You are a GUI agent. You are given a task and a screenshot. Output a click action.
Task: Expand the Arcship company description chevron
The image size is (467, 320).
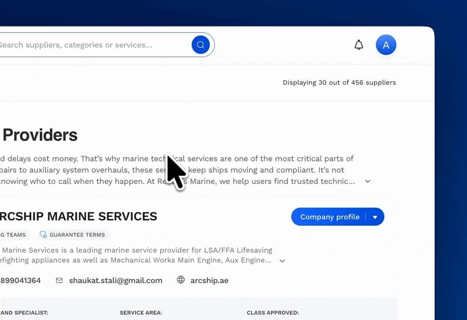tap(282, 261)
